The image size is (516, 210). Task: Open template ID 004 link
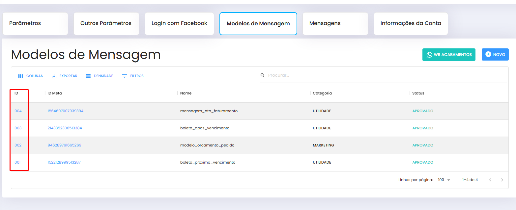tap(18, 111)
